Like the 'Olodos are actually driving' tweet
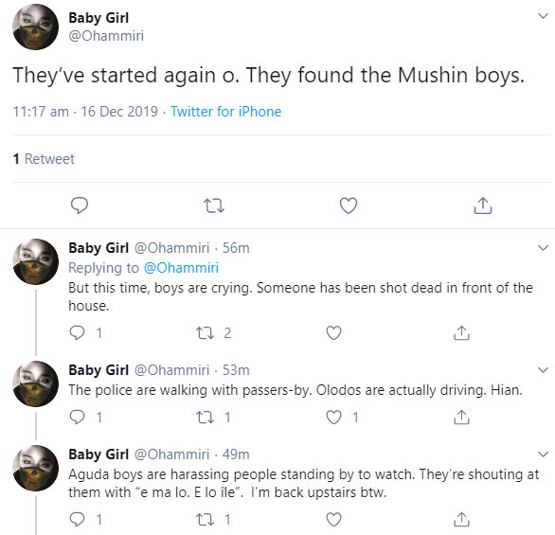Screen dimensions: 555x535 333,418
